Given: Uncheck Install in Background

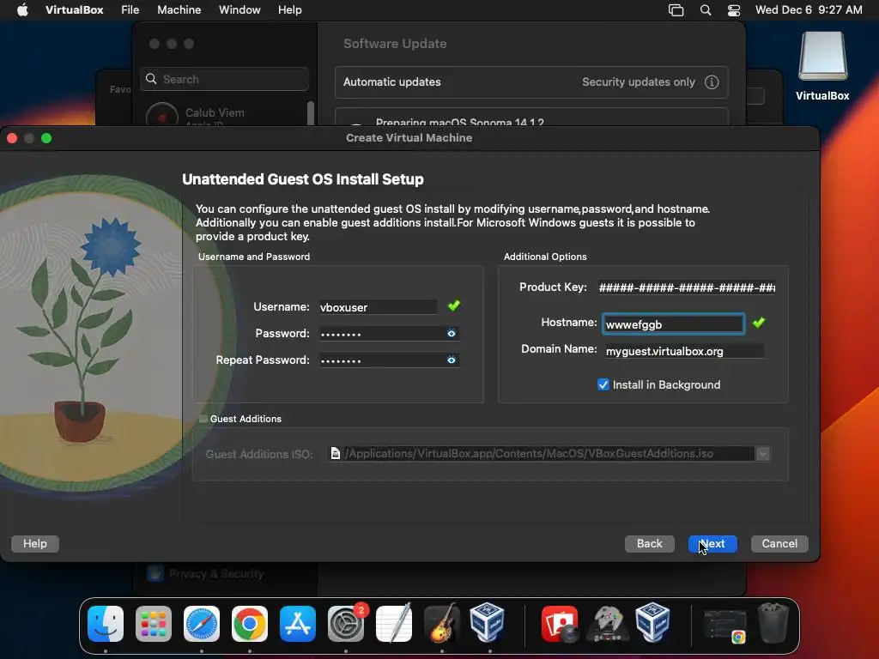Looking at the screenshot, I should [x=603, y=384].
